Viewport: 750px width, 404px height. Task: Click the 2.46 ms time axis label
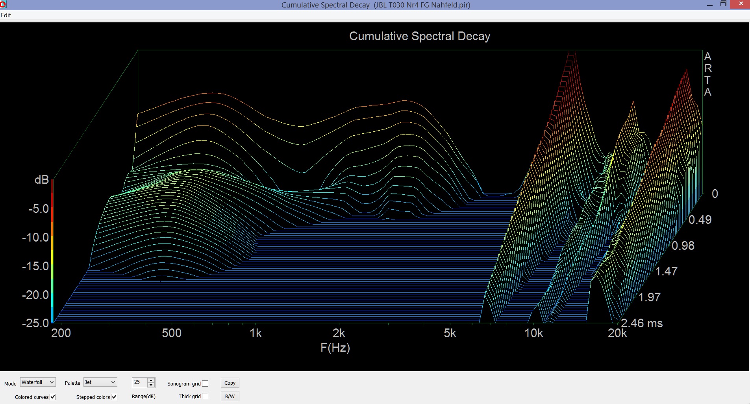(x=642, y=323)
